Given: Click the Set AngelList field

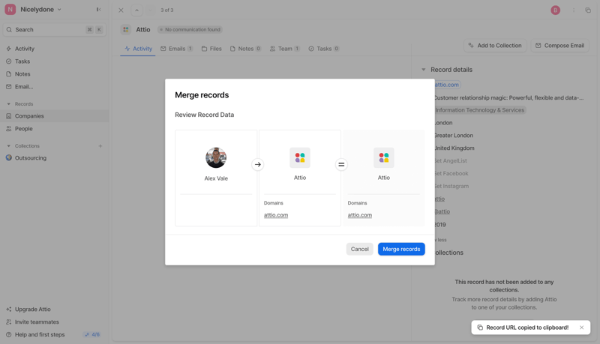Looking at the screenshot, I should coord(451,160).
